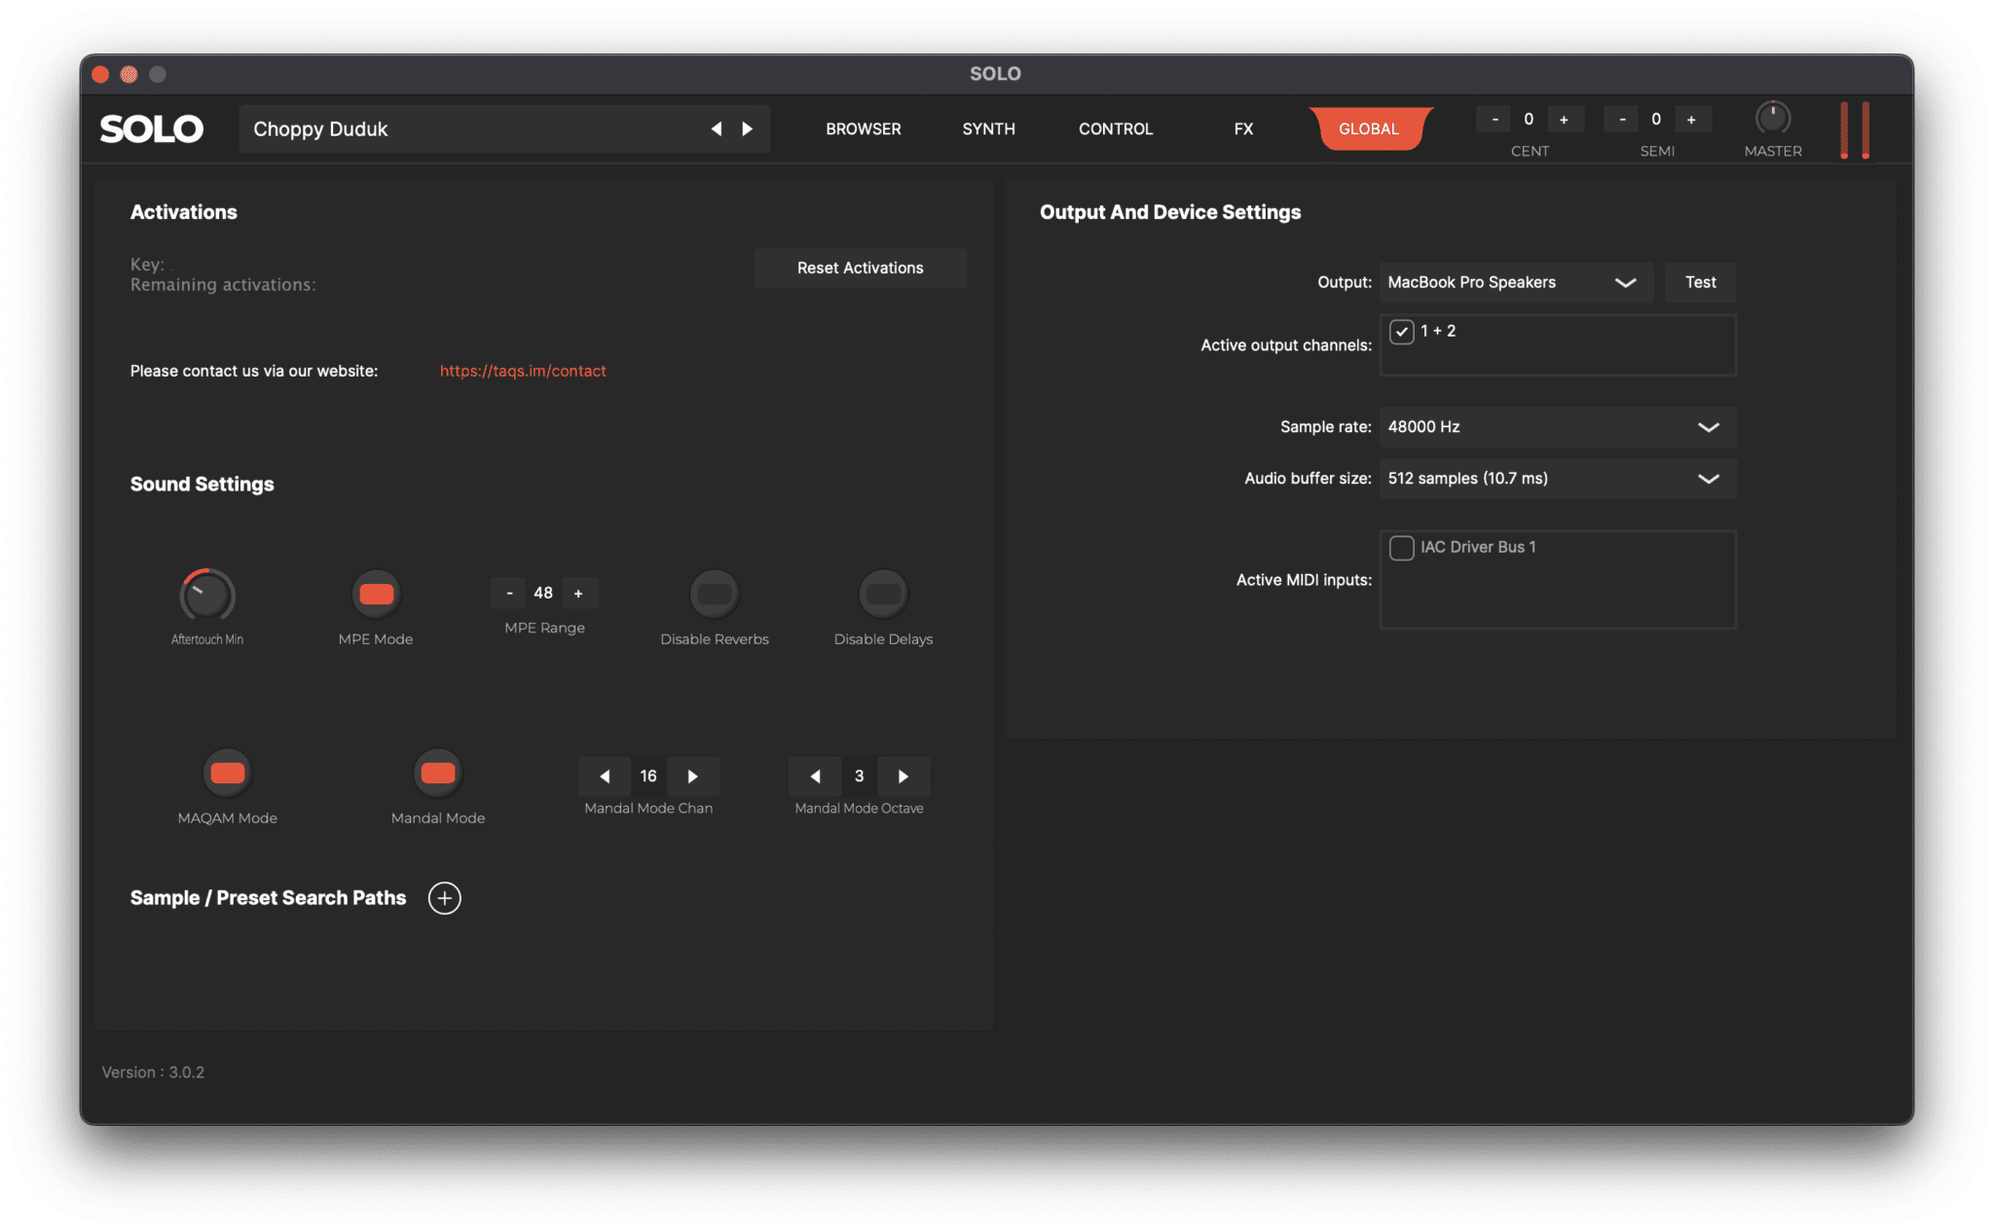Viewport: 1994px width, 1231px height.
Task: Add a sample/preset search path
Action: point(445,897)
